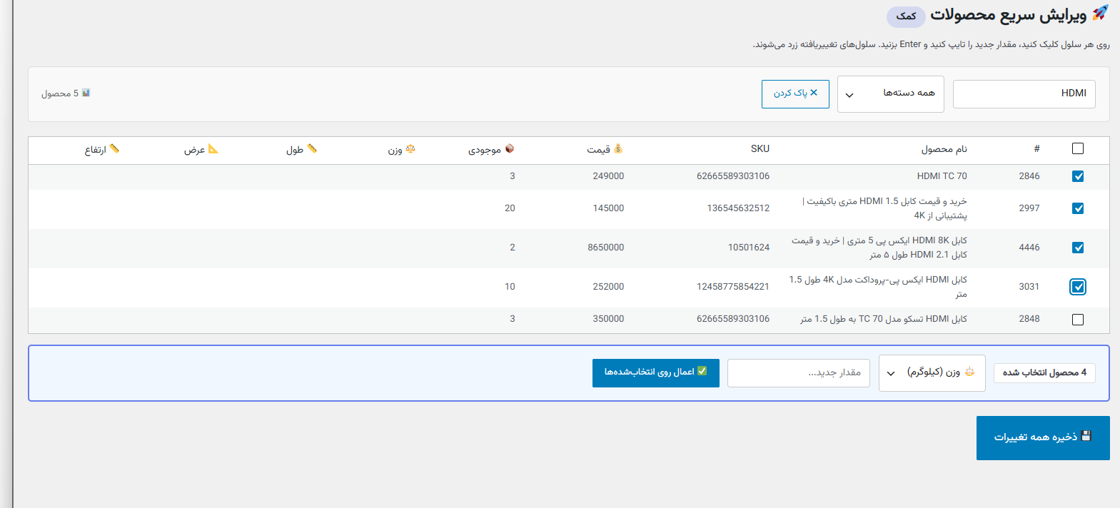The image size is (1120, 508).
Task: Click the ruler icon in طول header
Action: click(x=312, y=148)
